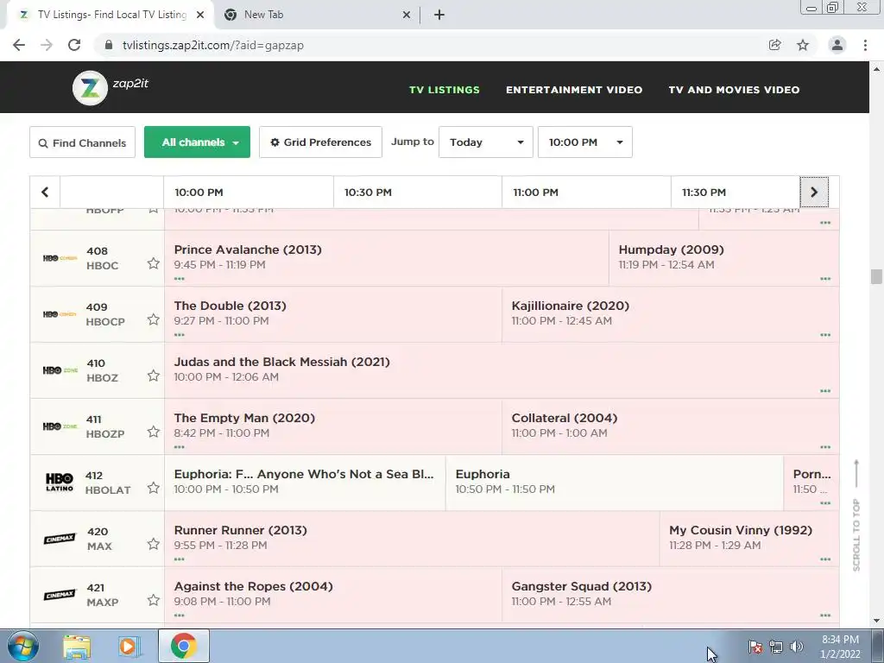
Task: Open Against the Ropes (2004) listing
Action: click(x=253, y=586)
